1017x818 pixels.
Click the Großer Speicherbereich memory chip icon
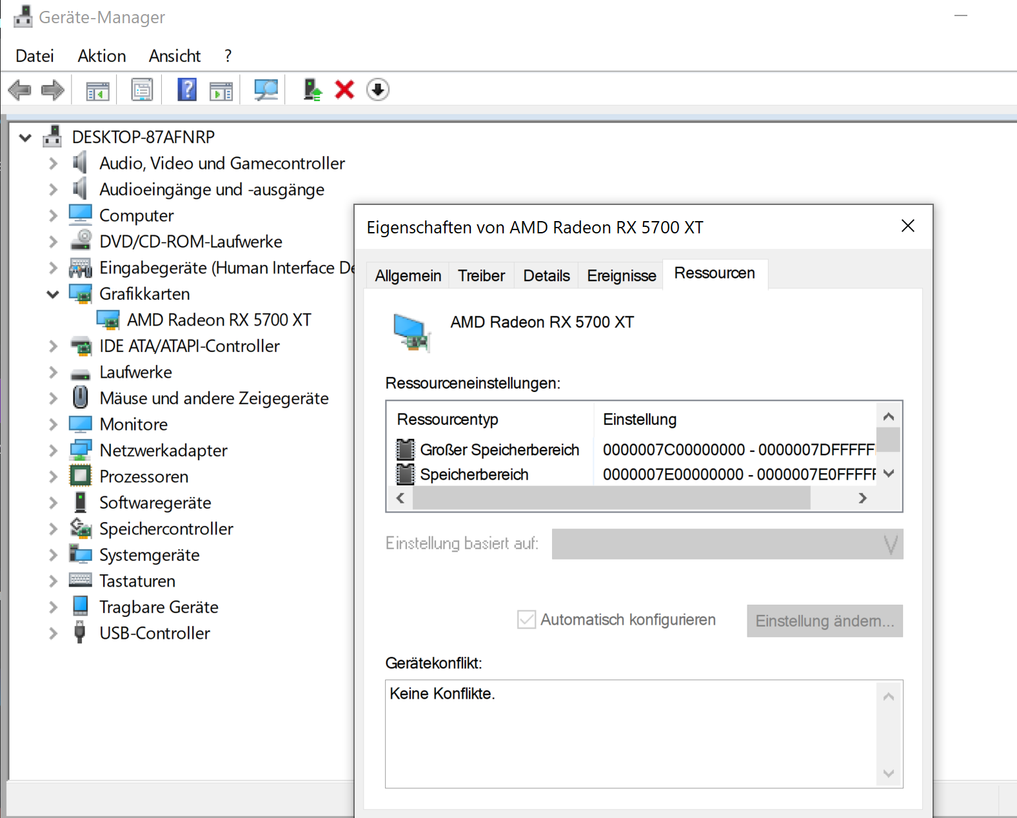[405, 449]
